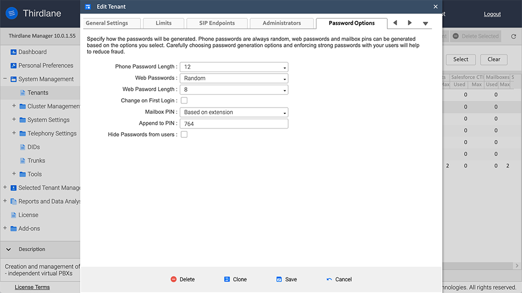
Task: Open the tab list dropdown arrow
Action: [425, 24]
